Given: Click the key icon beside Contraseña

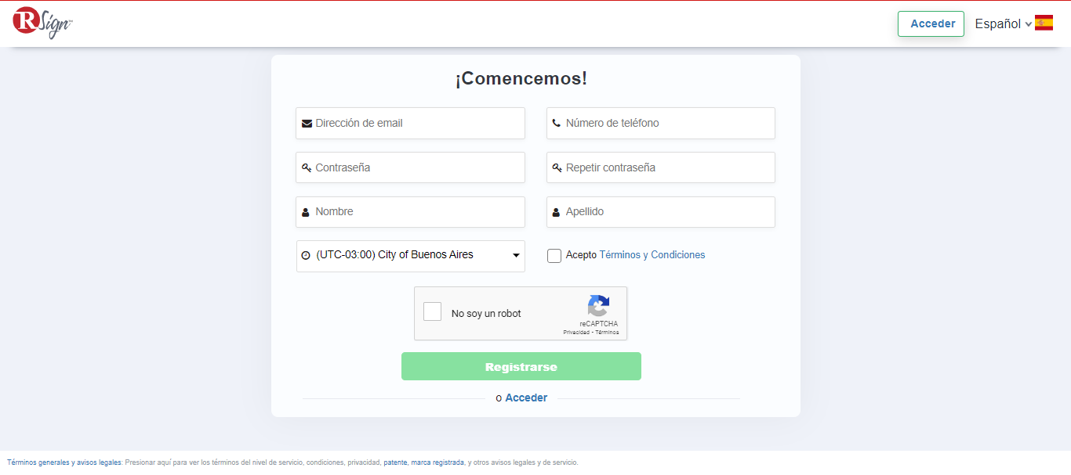Looking at the screenshot, I should point(307,168).
